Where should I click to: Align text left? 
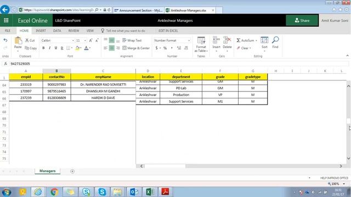click(105, 48)
